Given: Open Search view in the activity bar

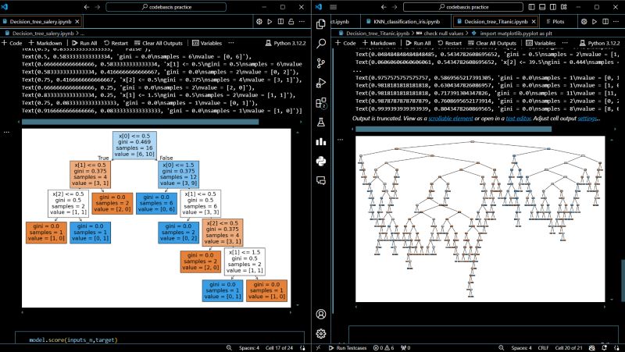Looking at the screenshot, I should click(x=321, y=44).
